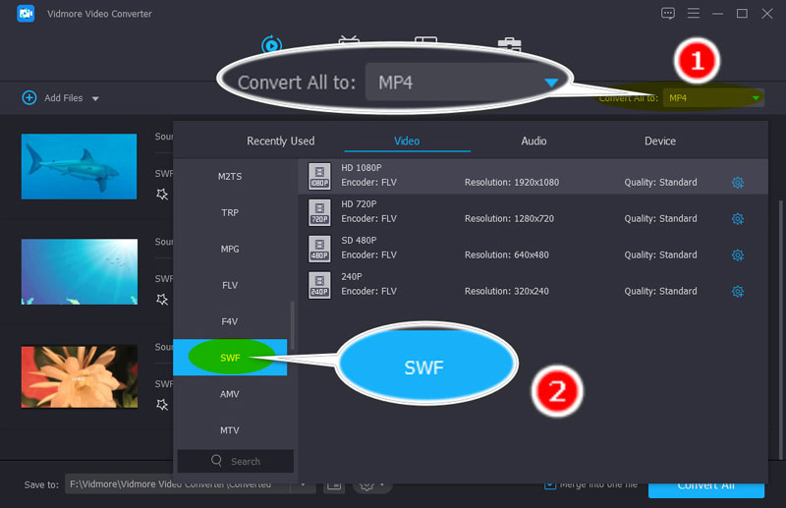Click the feedback chat icon in title bar

click(x=668, y=14)
